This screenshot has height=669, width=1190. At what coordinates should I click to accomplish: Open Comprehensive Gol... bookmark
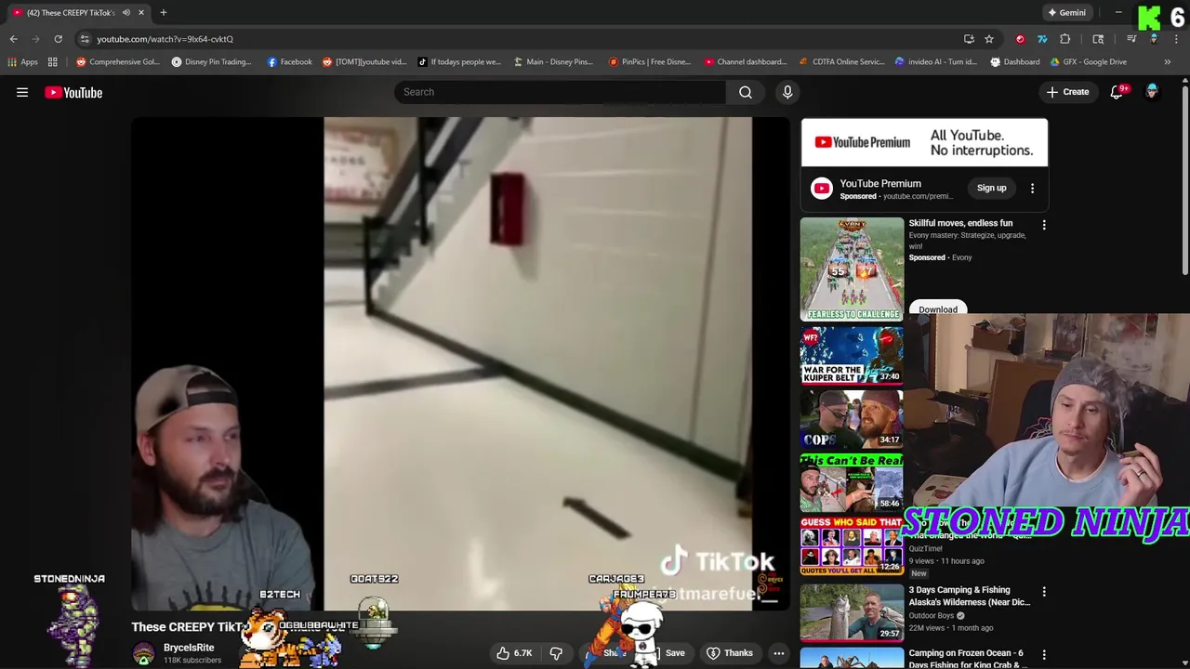[118, 62]
